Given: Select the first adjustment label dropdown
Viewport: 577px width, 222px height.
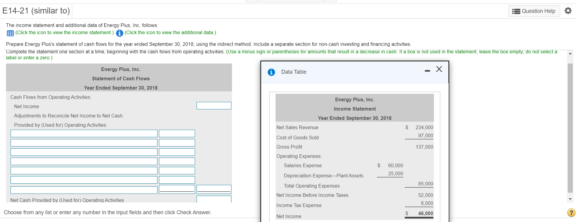Looking at the screenshot, I should tap(84, 134).
